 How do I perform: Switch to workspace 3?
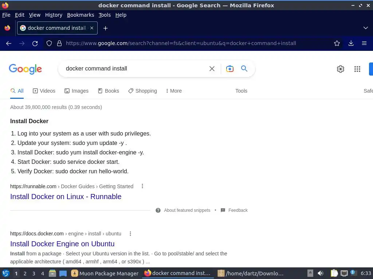(34, 274)
